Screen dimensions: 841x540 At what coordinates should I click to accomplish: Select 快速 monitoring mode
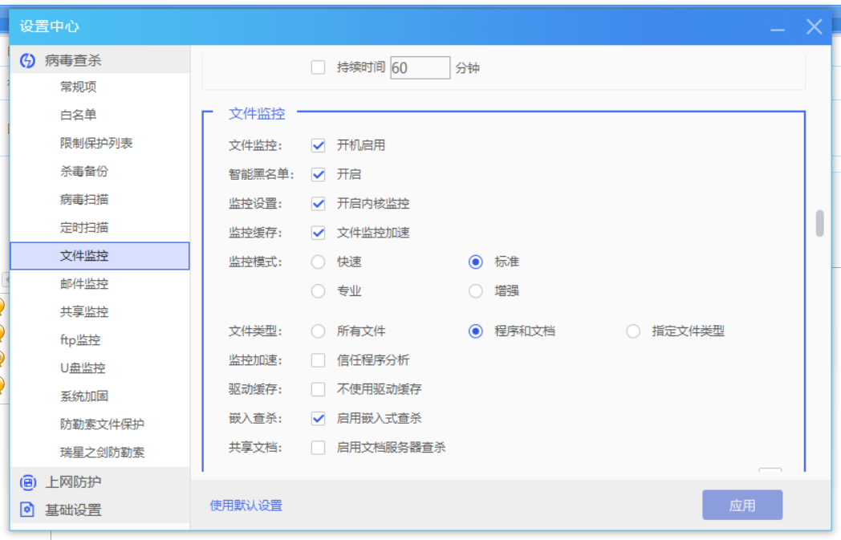pyautogui.click(x=318, y=262)
